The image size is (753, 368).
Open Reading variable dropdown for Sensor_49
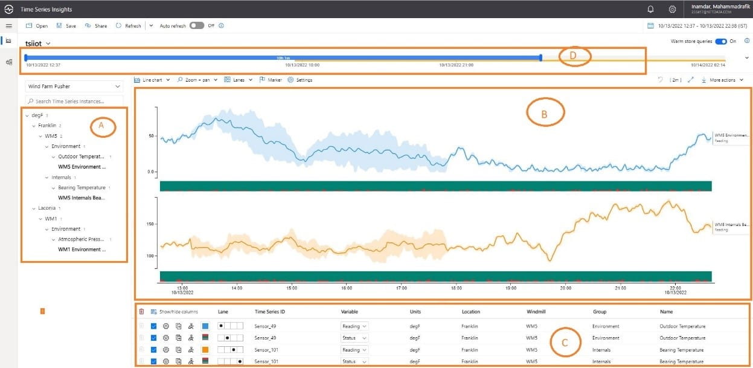[354, 326]
